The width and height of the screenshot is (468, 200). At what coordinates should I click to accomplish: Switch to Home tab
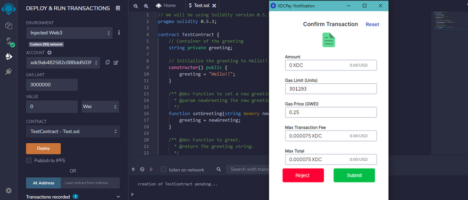[166, 5]
